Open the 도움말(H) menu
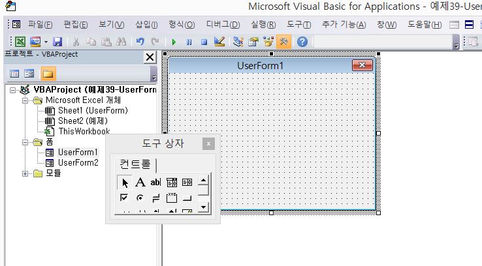The height and width of the screenshot is (266, 482). point(425,25)
